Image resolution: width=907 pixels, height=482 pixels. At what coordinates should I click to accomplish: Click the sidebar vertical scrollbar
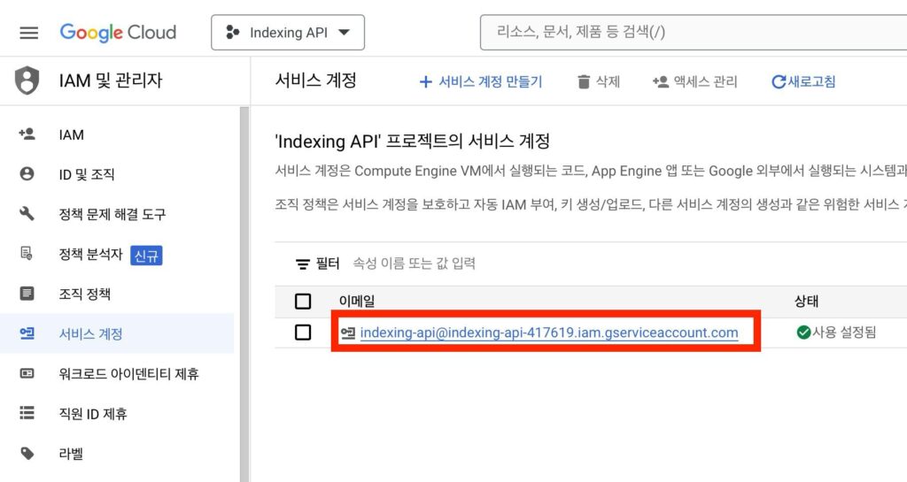click(244, 292)
